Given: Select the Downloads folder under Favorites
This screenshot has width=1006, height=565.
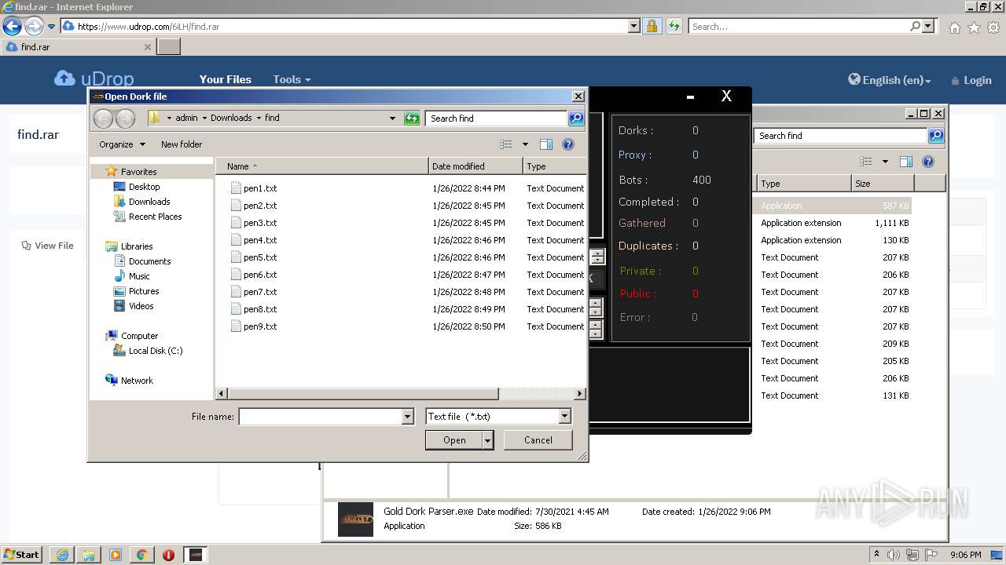Looking at the screenshot, I should tap(141, 202).
